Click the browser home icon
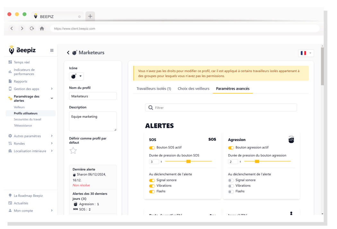 [x=42, y=28]
